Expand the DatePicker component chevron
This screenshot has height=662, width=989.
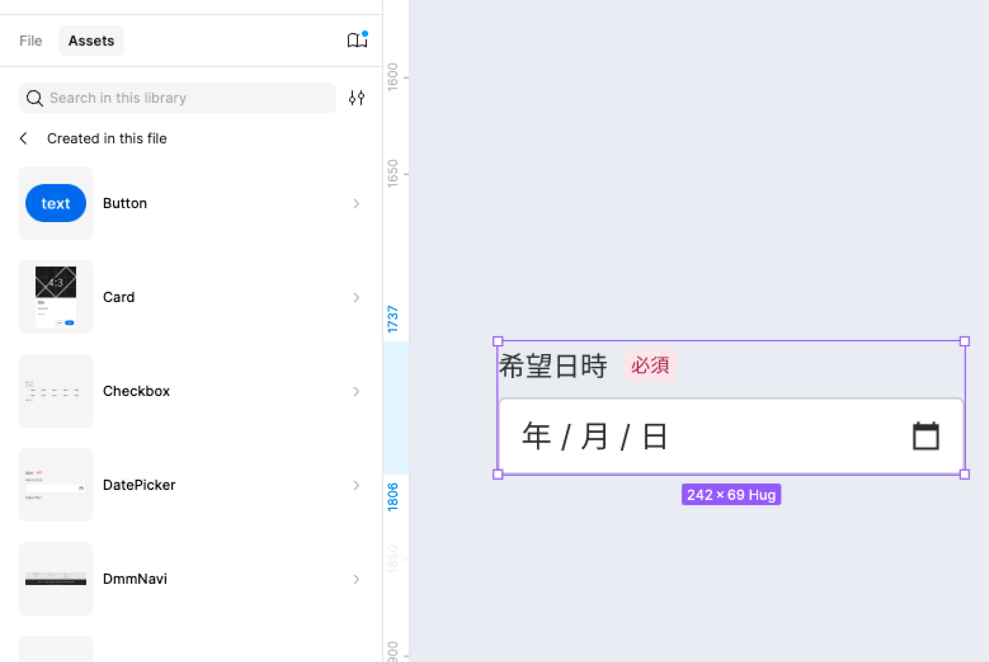click(x=357, y=485)
